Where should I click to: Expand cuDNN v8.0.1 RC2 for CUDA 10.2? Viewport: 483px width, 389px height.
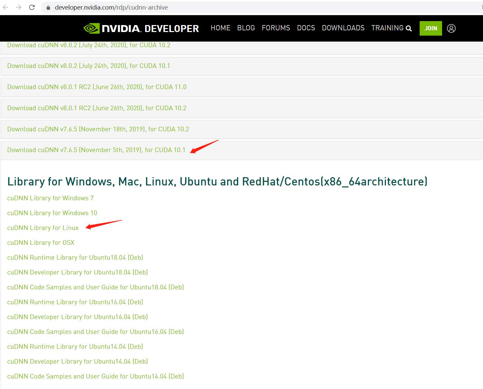(x=97, y=108)
